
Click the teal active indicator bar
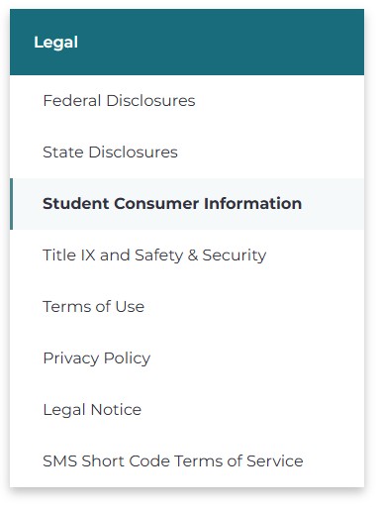pos(11,204)
